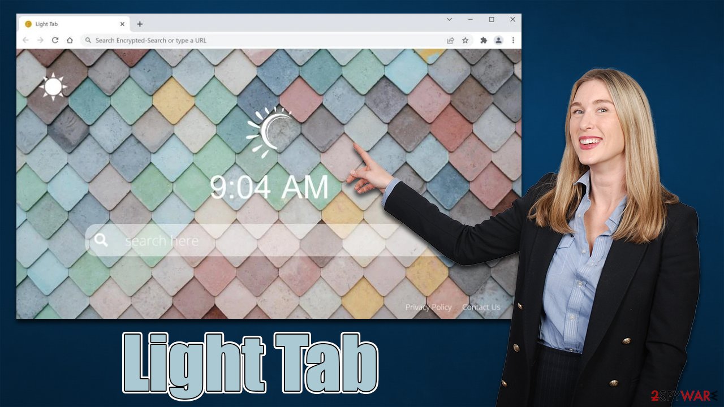The width and height of the screenshot is (724, 407).
Task: Go back using the browser back arrow
Action: 25,40
